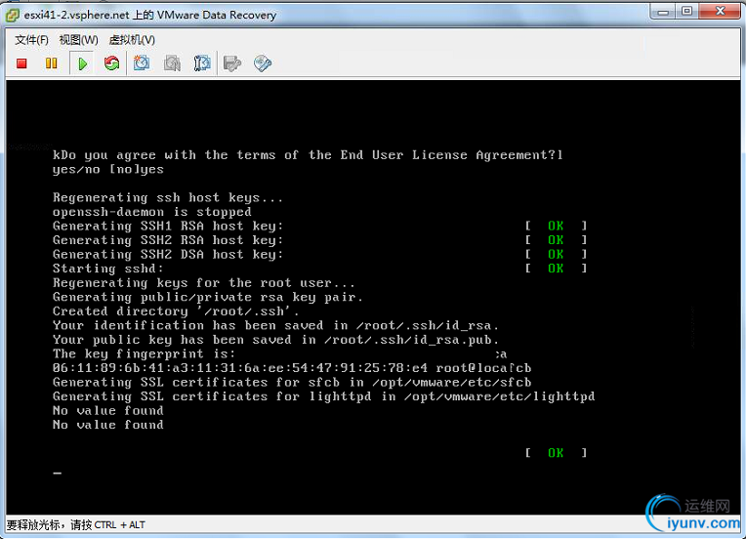The width and height of the screenshot is (746, 539).
Task: Click 'Generating SSH1 RSA host key:' line
Action: point(168,226)
